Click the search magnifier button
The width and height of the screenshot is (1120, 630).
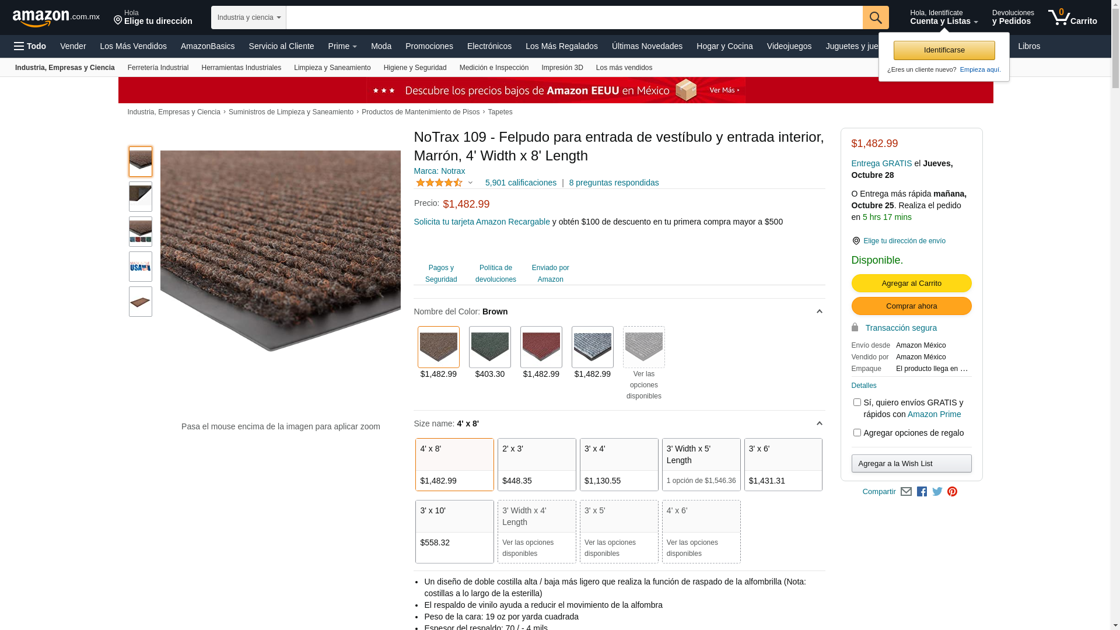[x=875, y=17]
